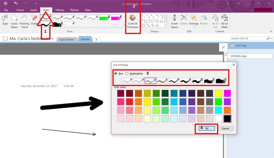Viewport: 274px width, 158px height.
Task: Open Color & Thickness settings
Action: [133, 21]
